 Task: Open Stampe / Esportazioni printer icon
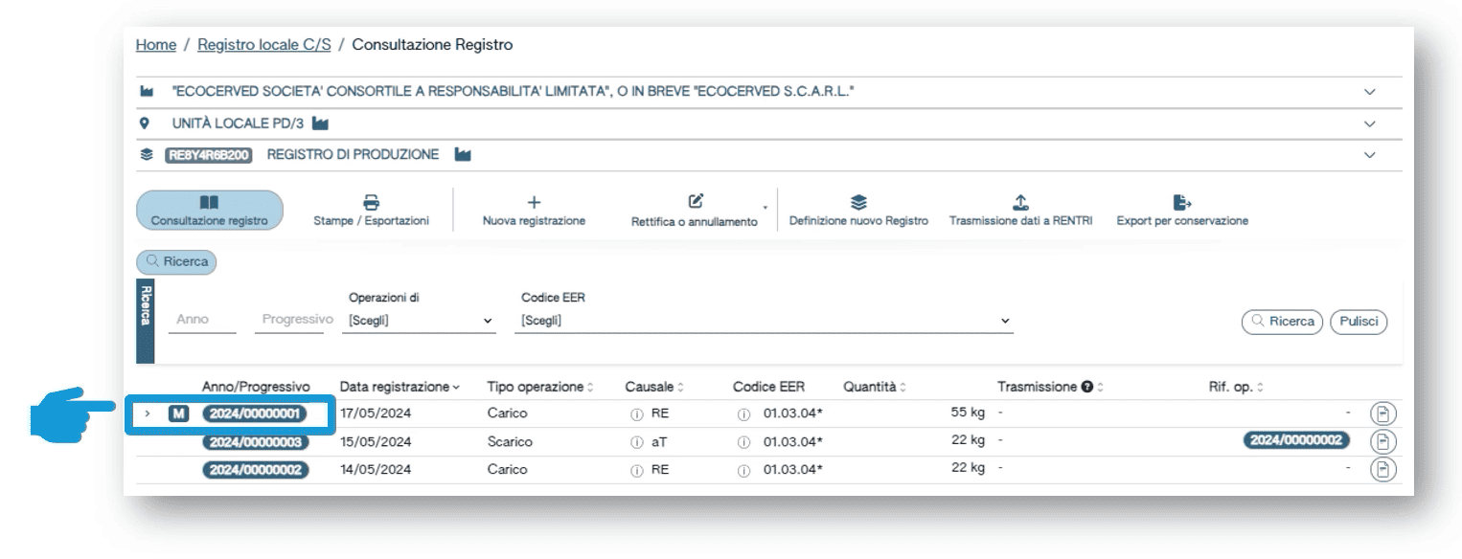coord(370,202)
